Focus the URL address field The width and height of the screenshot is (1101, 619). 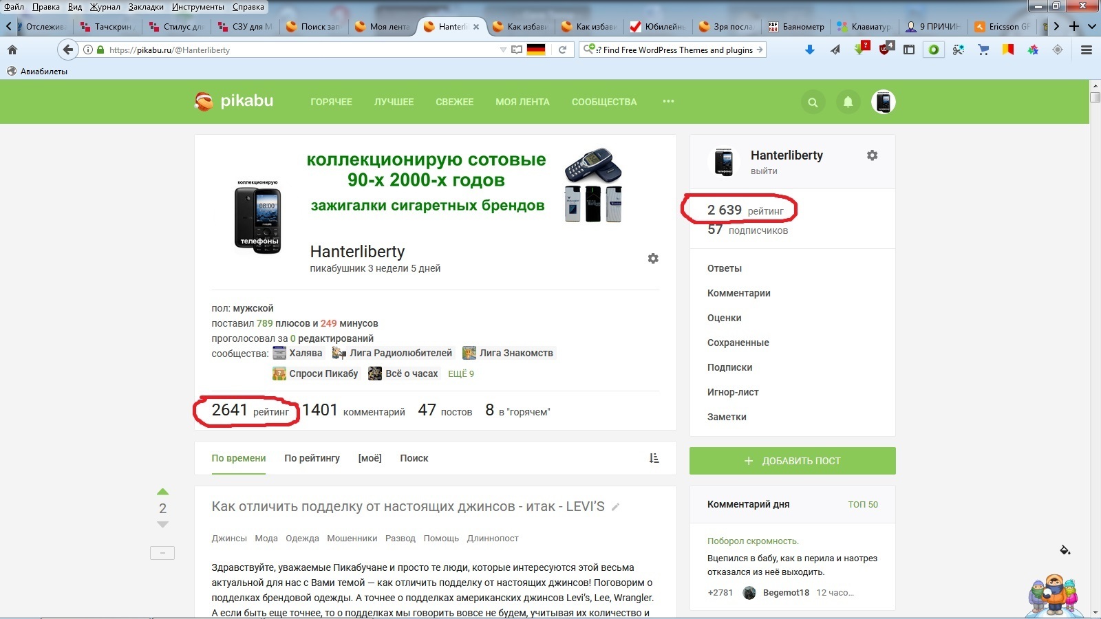[303, 50]
